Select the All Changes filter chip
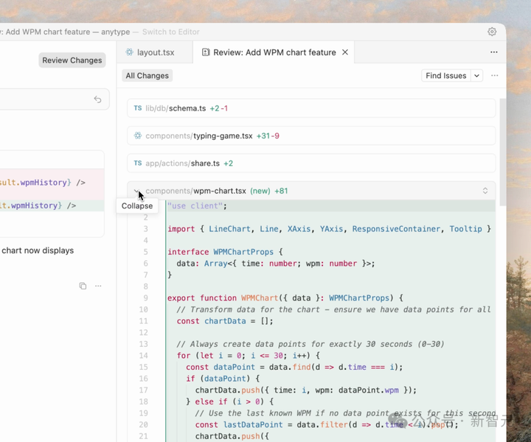Viewport: 531px width, 442px height. [x=147, y=76]
